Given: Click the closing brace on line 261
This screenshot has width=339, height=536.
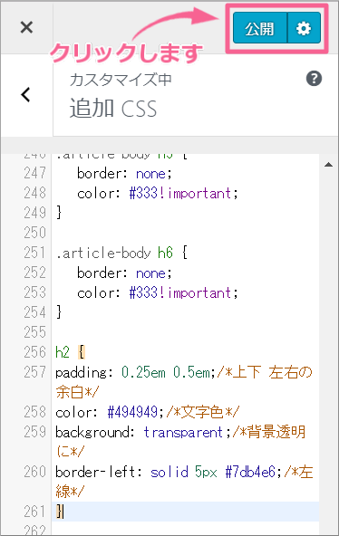Looking at the screenshot, I should tap(59, 512).
